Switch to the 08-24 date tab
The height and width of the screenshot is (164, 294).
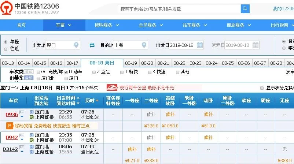pos(212,63)
